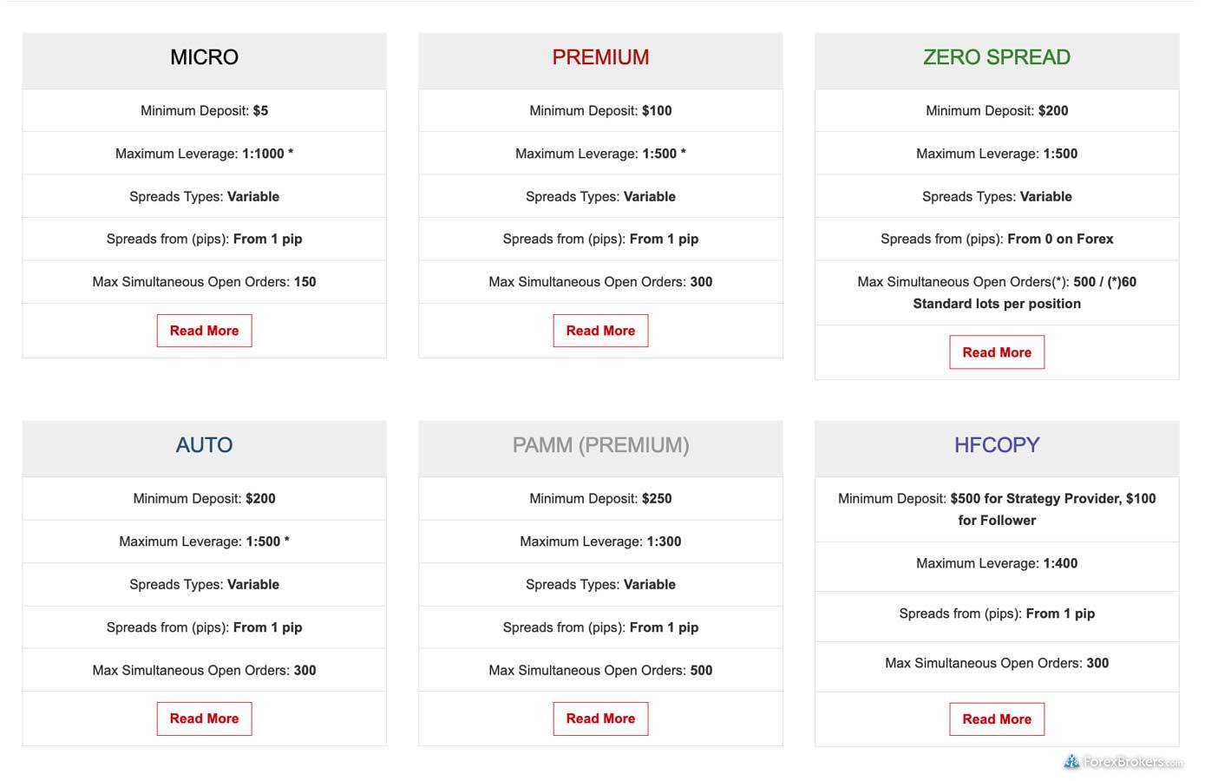Click AUTO Spreads Types Variable row
The height and width of the screenshot is (781, 1205).
point(204,584)
